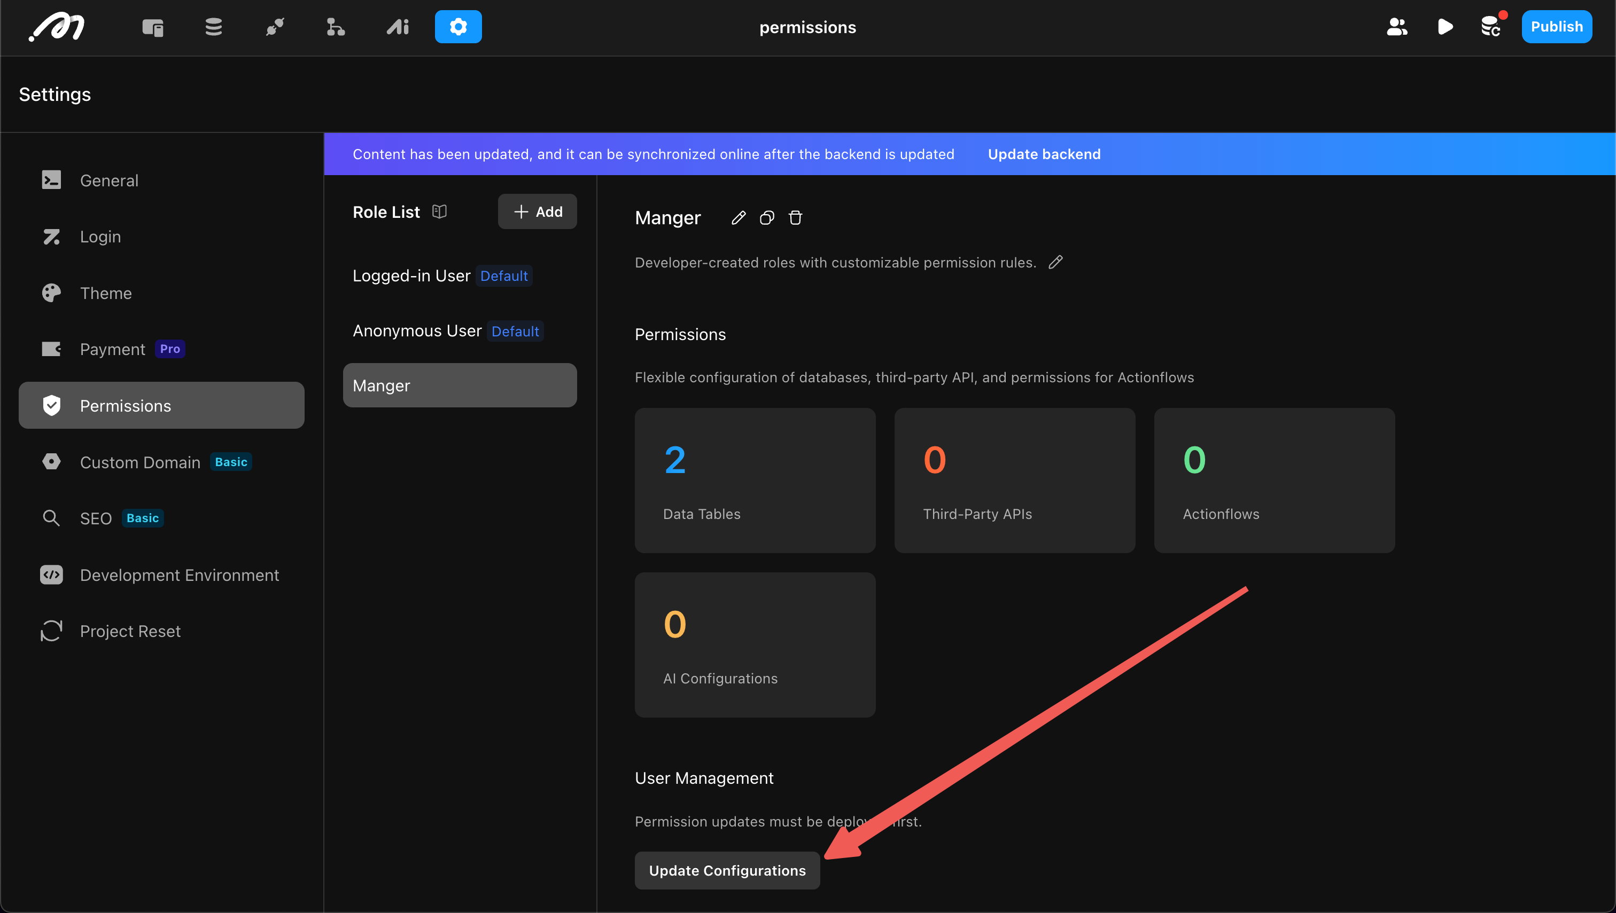This screenshot has width=1616, height=913.
Task: Click the backend sync icon with red dot
Action: [1491, 26]
